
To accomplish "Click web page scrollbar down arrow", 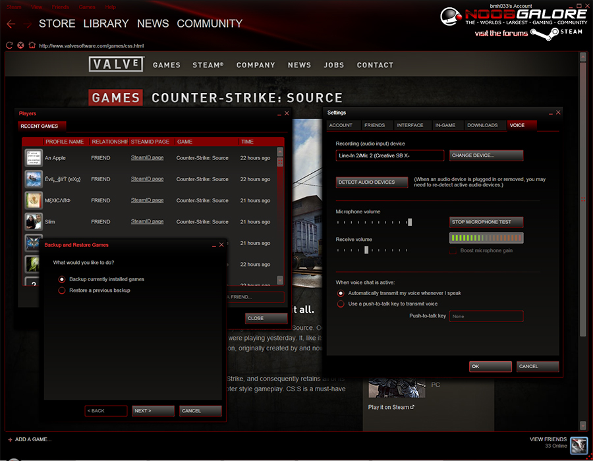I will coord(583,425).
